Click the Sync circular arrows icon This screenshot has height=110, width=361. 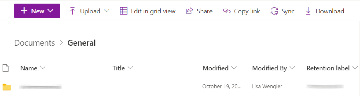(x=274, y=11)
